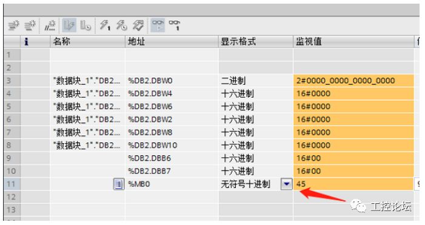Click the %DB2.DBB7 address cell
This screenshot has height=225, width=425.
pyautogui.click(x=172, y=171)
